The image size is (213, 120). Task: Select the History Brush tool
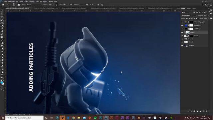(2, 46)
